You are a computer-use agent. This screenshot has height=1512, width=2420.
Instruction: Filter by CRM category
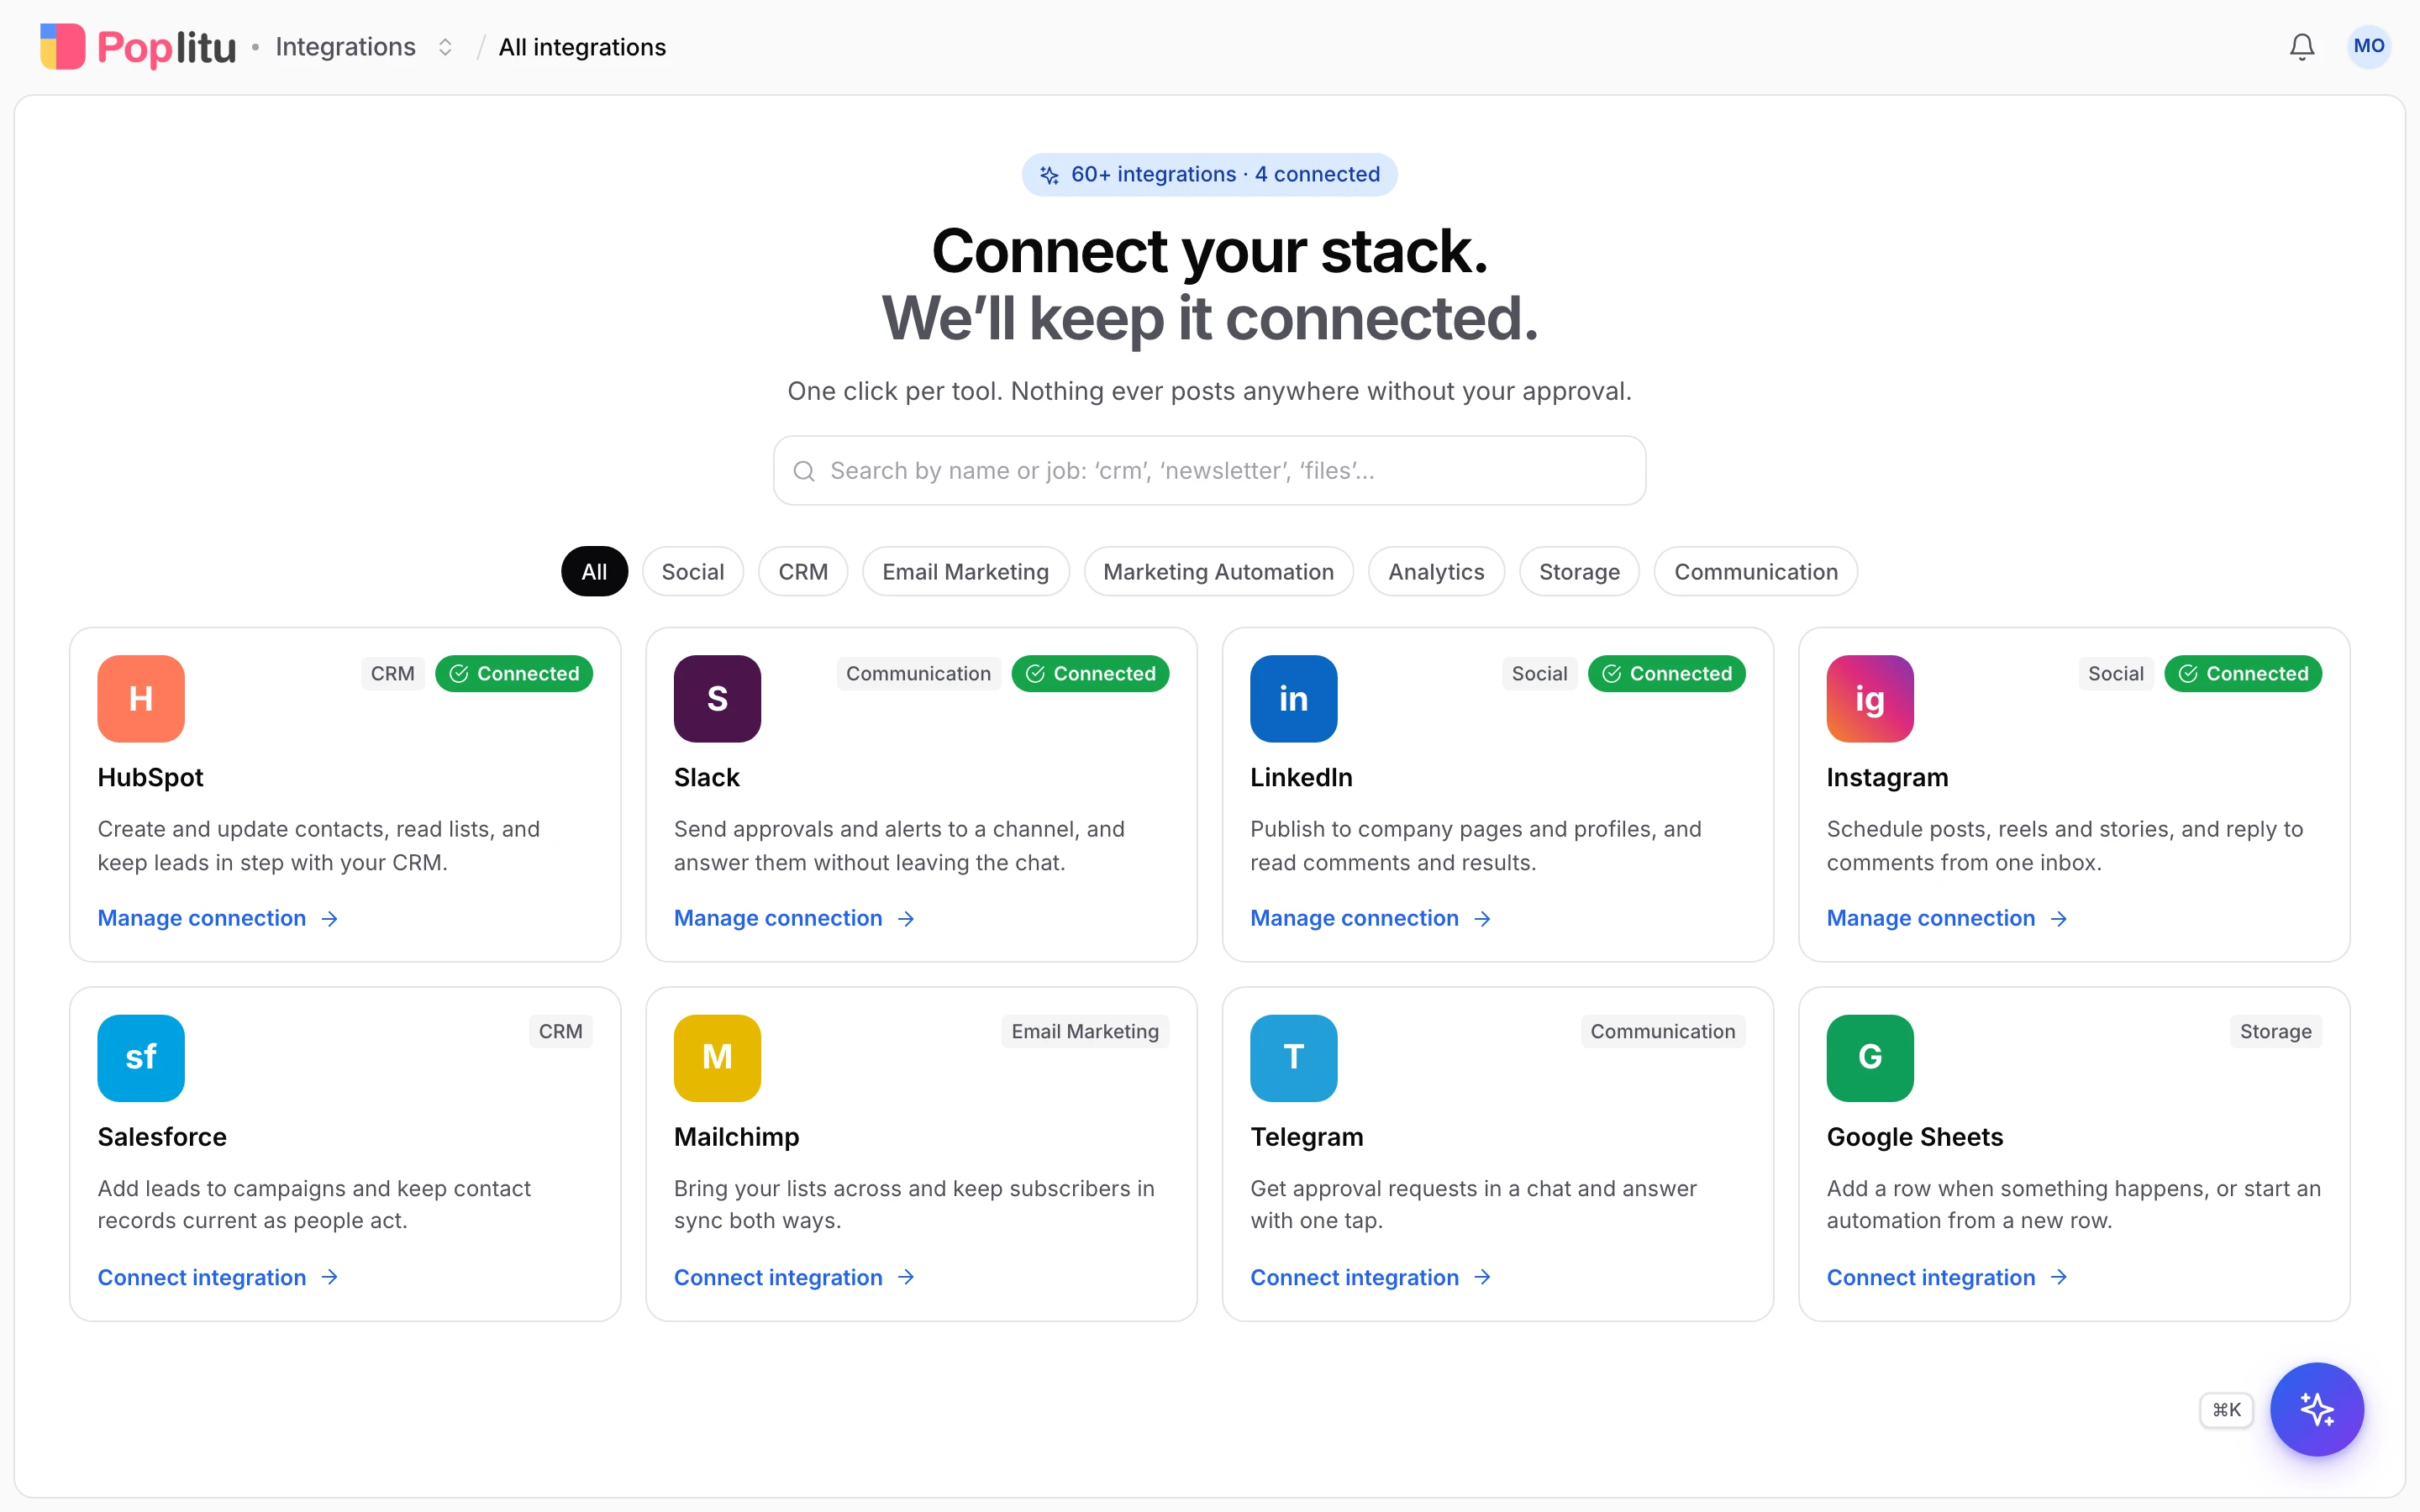[803, 572]
